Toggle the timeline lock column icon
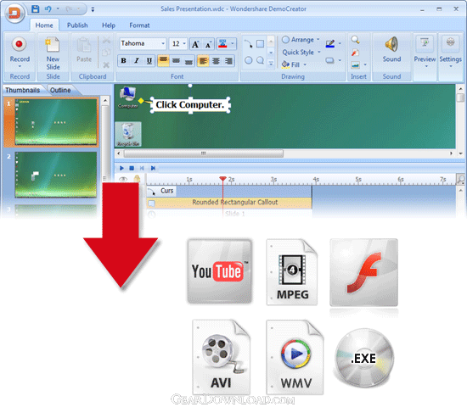Screen dimensions: 467x407 (x=137, y=179)
